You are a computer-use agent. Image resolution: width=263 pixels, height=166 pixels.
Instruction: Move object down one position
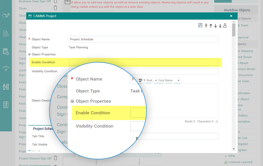pyautogui.click(x=215, y=26)
